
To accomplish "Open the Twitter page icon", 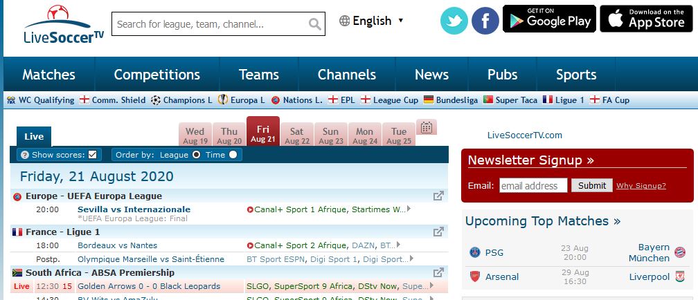I will point(454,21).
